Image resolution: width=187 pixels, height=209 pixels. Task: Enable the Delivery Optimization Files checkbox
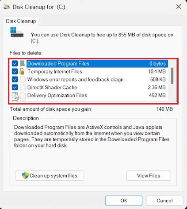[x=15, y=95]
